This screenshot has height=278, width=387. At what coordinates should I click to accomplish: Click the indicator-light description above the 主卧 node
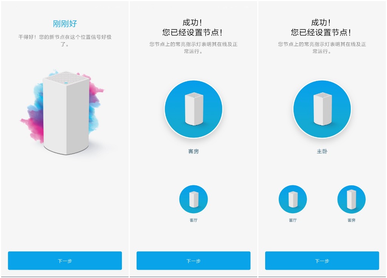(322, 47)
